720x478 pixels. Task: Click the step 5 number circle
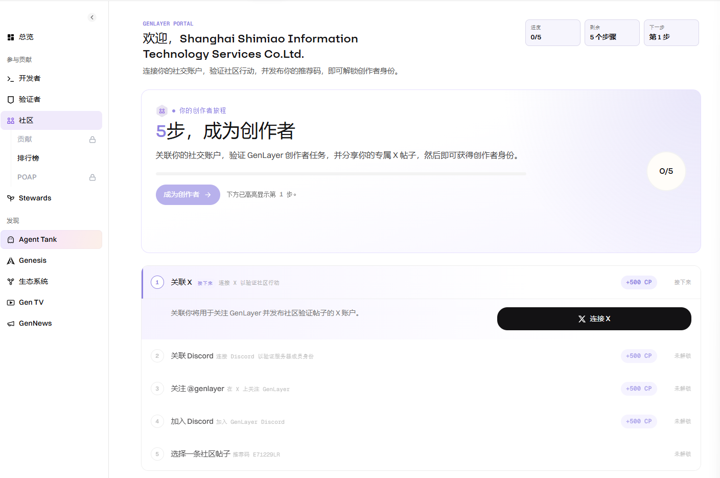(157, 454)
